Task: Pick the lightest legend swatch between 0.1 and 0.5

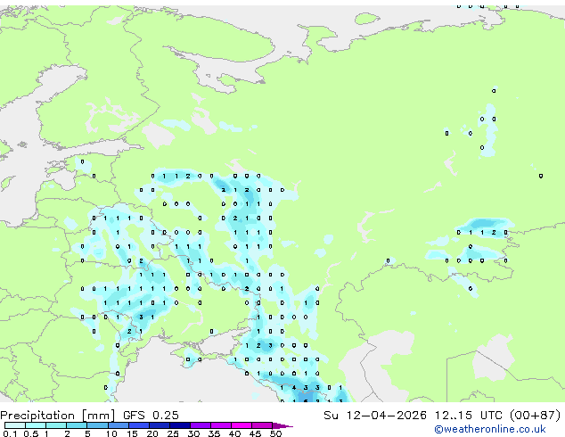Action: coord(15,425)
